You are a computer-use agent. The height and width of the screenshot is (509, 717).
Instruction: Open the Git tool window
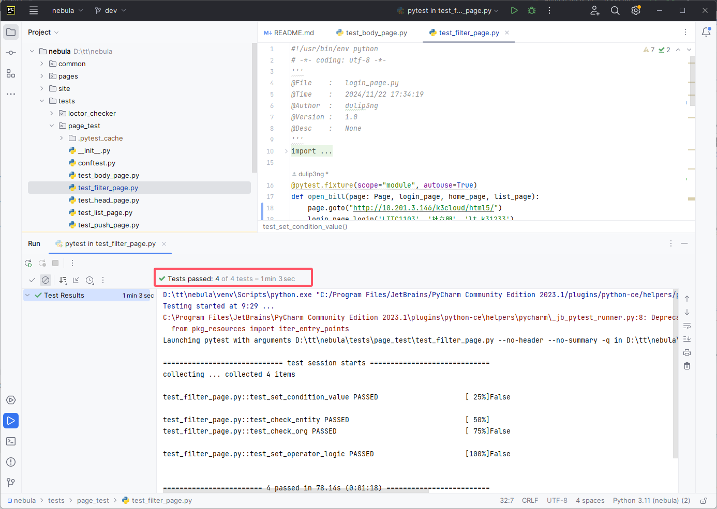(x=11, y=483)
